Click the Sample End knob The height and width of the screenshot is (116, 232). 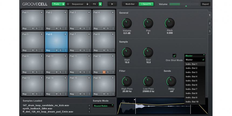click(x=148, y=52)
